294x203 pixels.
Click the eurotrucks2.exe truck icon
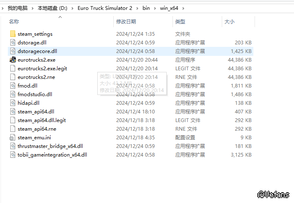[13, 60]
